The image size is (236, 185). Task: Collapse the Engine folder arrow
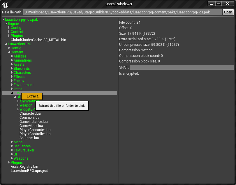pos(6,23)
